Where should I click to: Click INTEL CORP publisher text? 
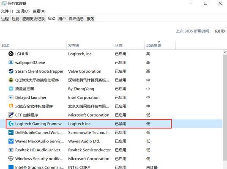(x=79, y=167)
